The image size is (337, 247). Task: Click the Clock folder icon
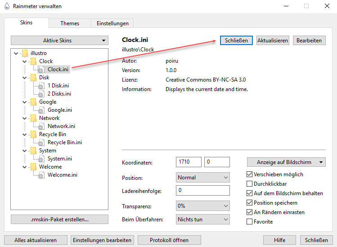tap(34, 61)
